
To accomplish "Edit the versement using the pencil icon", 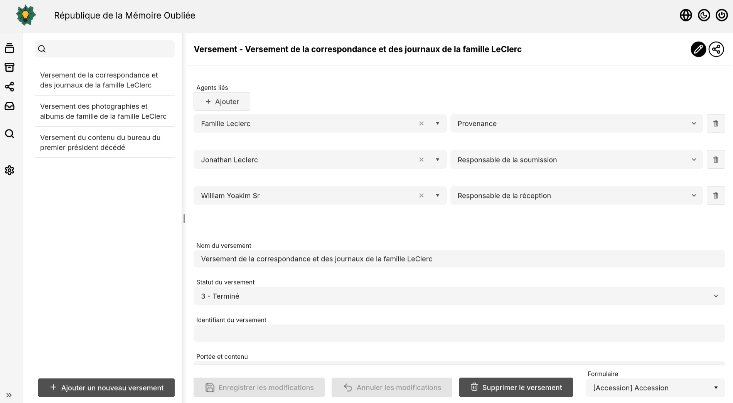I will tap(698, 49).
